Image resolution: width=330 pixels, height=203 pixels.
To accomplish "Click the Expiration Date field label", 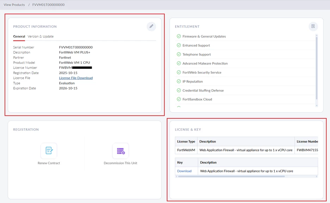I will coord(24,88).
